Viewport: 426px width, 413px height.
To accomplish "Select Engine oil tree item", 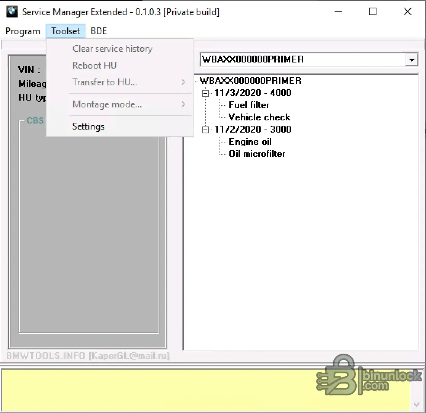I will [x=250, y=142].
